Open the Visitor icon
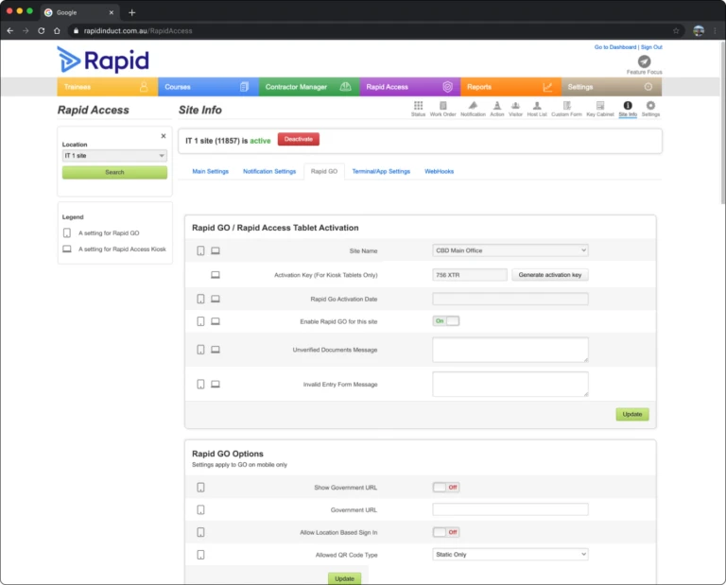This screenshot has width=726, height=585. point(515,109)
